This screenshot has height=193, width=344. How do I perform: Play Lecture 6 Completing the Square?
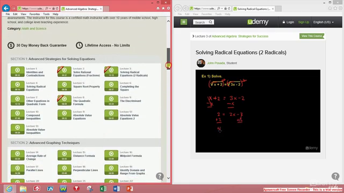111,86
